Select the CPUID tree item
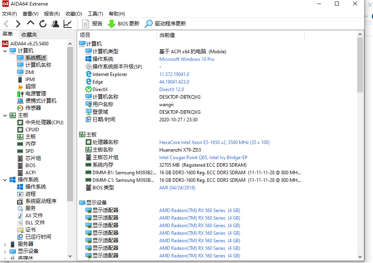 (x=28, y=130)
